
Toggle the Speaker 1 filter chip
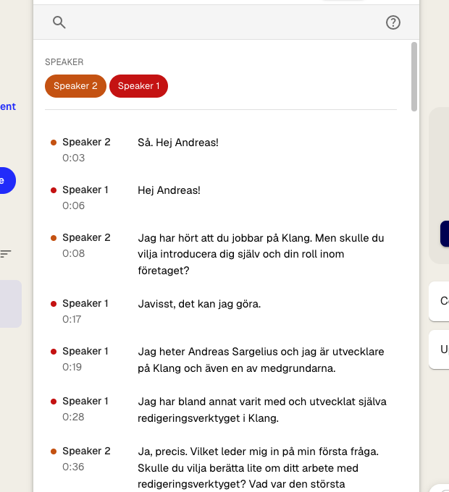(138, 86)
